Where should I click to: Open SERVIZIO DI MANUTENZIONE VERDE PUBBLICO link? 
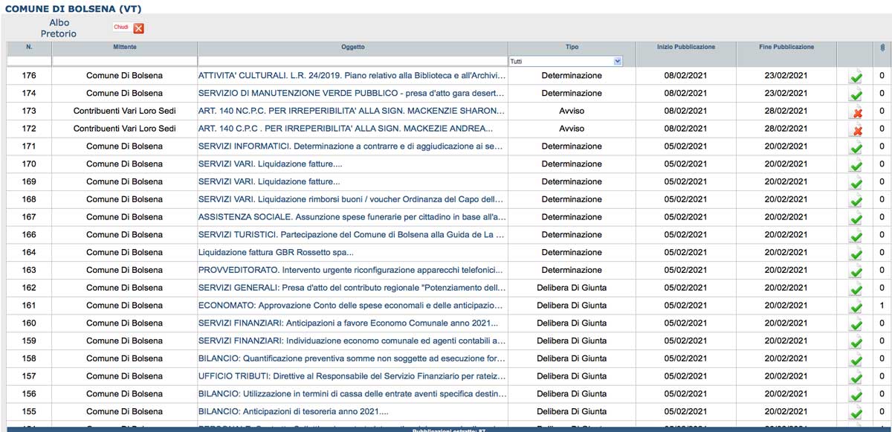(x=352, y=94)
